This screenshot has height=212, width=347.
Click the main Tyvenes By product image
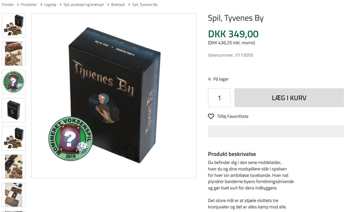114,96
